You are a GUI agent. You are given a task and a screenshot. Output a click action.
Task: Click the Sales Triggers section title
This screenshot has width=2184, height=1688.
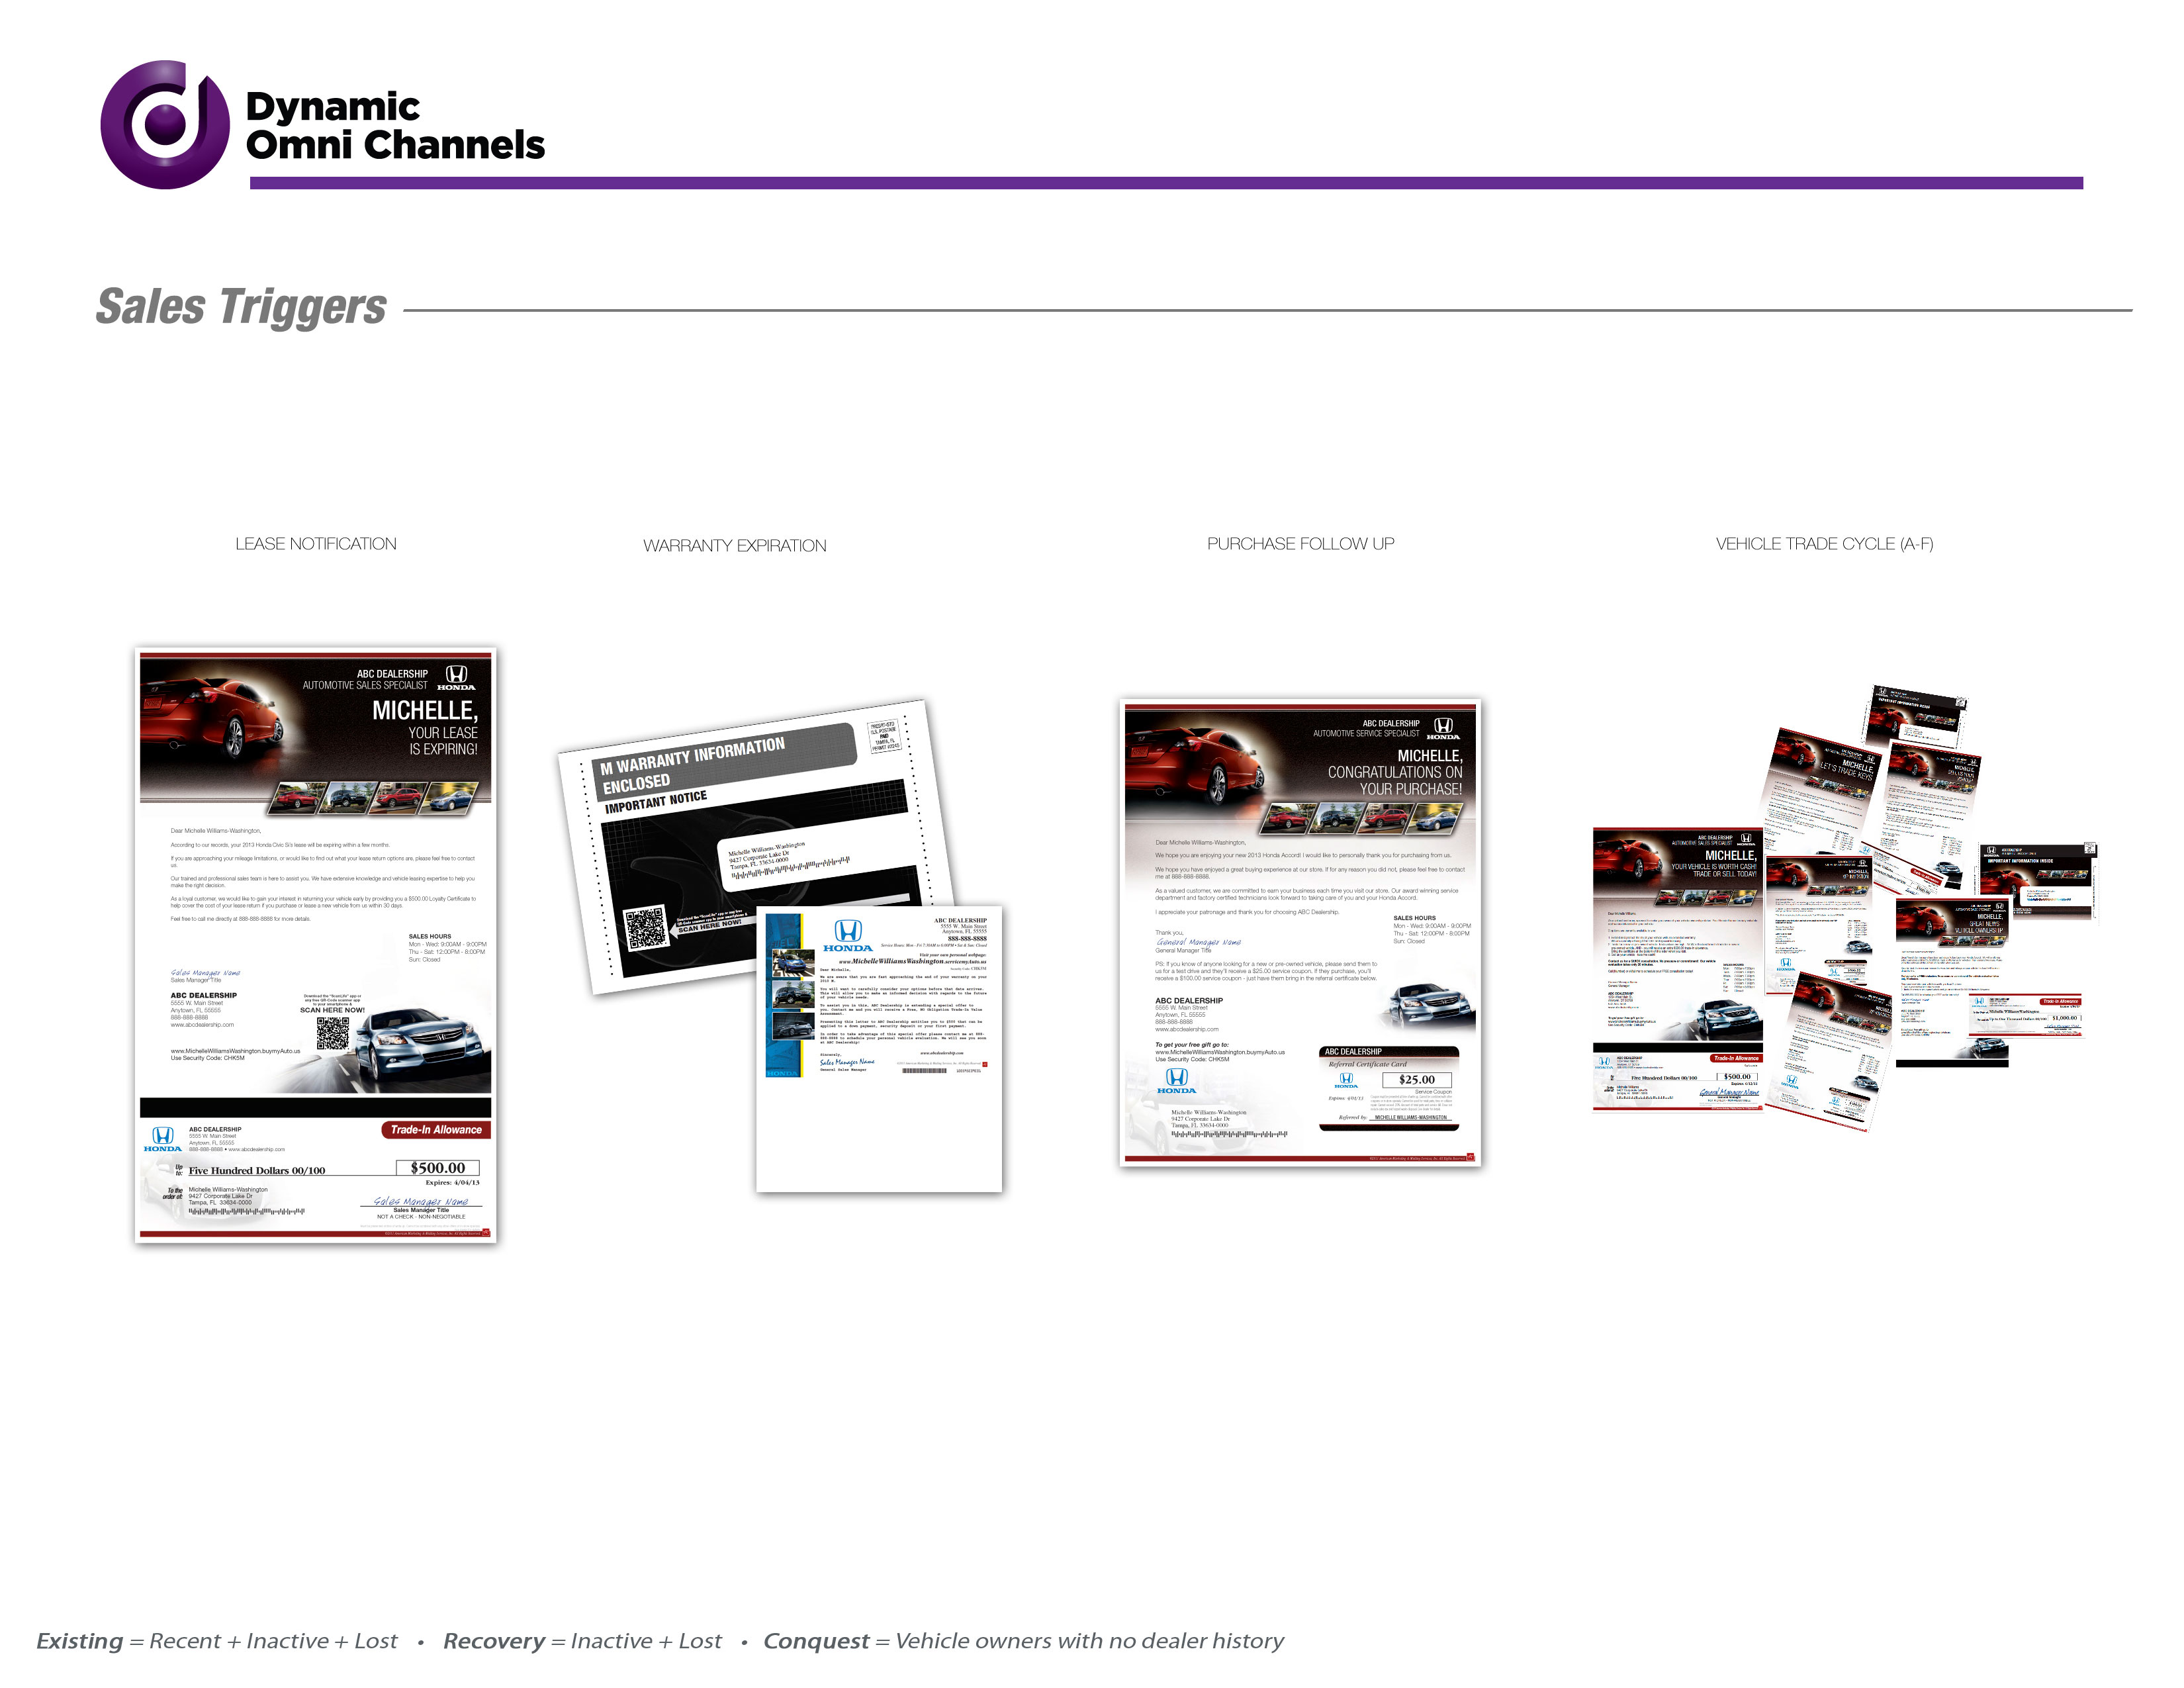241,307
